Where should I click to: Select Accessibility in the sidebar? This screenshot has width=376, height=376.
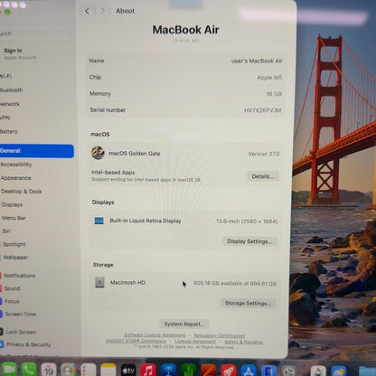click(16, 164)
